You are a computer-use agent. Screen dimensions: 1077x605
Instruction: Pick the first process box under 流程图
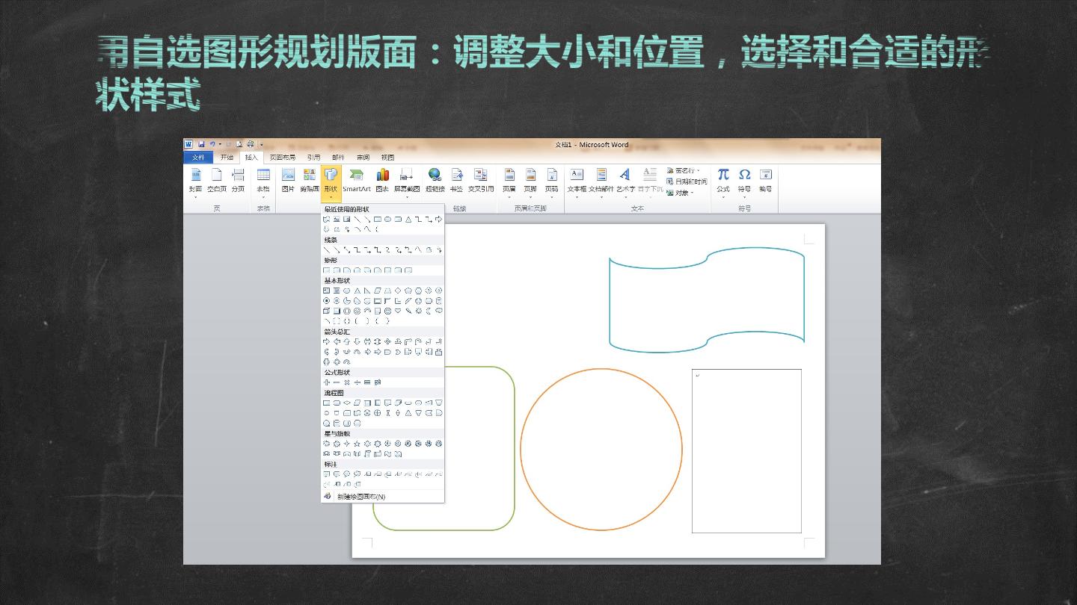tap(326, 403)
